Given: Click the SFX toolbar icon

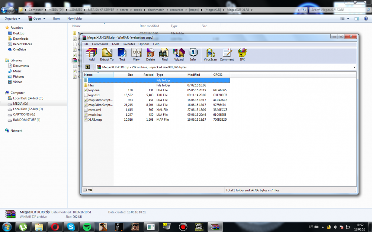Looking at the screenshot, I should (x=242, y=55).
